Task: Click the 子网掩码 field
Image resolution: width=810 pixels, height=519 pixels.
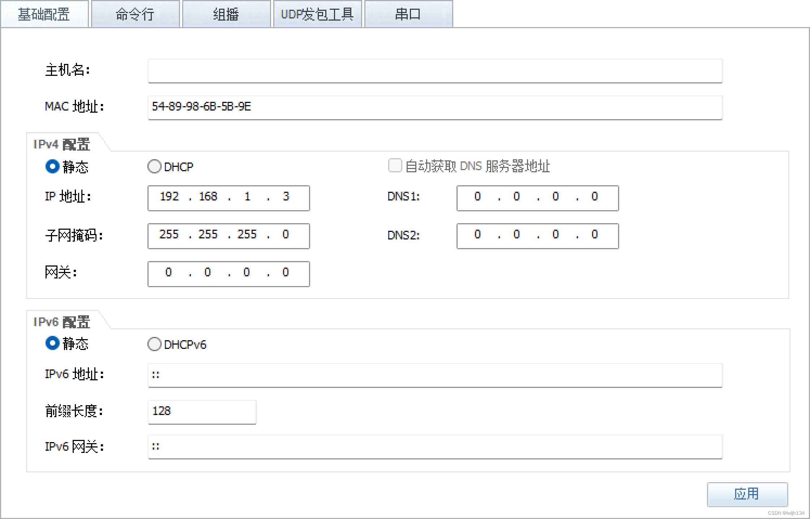Action: click(228, 236)
